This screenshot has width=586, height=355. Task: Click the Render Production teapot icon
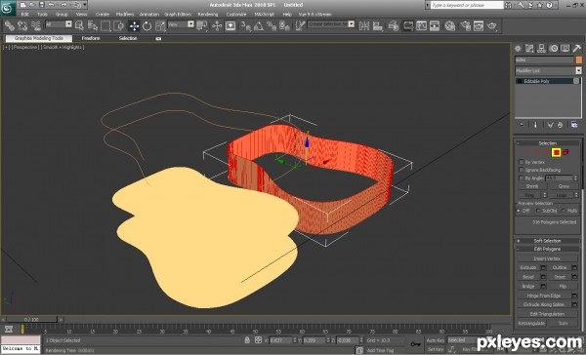point(492,25)
